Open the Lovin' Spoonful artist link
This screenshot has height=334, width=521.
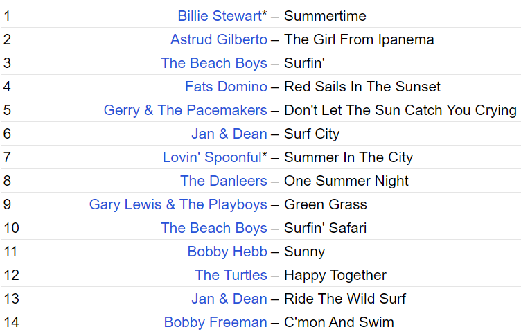pyautogui.click(x=211, y=157)
